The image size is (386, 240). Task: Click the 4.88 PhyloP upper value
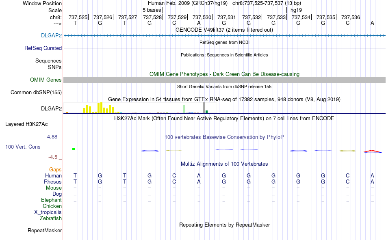[52, 137]
